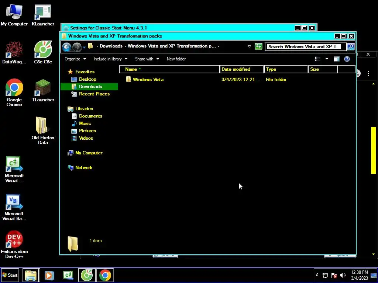
Task: Open Microsoft Visual C# desktop shortcut
Action: coord(14,170)
